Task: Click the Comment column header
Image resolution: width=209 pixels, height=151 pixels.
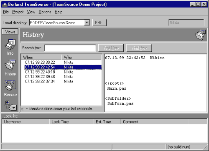Action: 155,122
